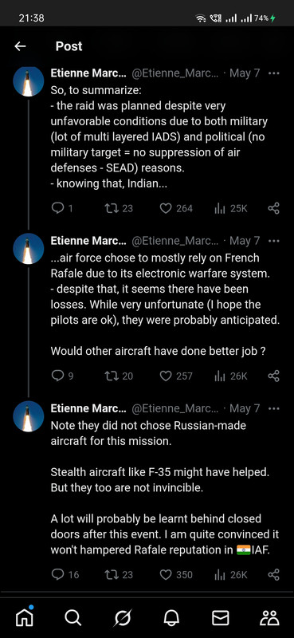
Task: Tap Etienne Marc's avatar on third post
Action: [28, 415]
